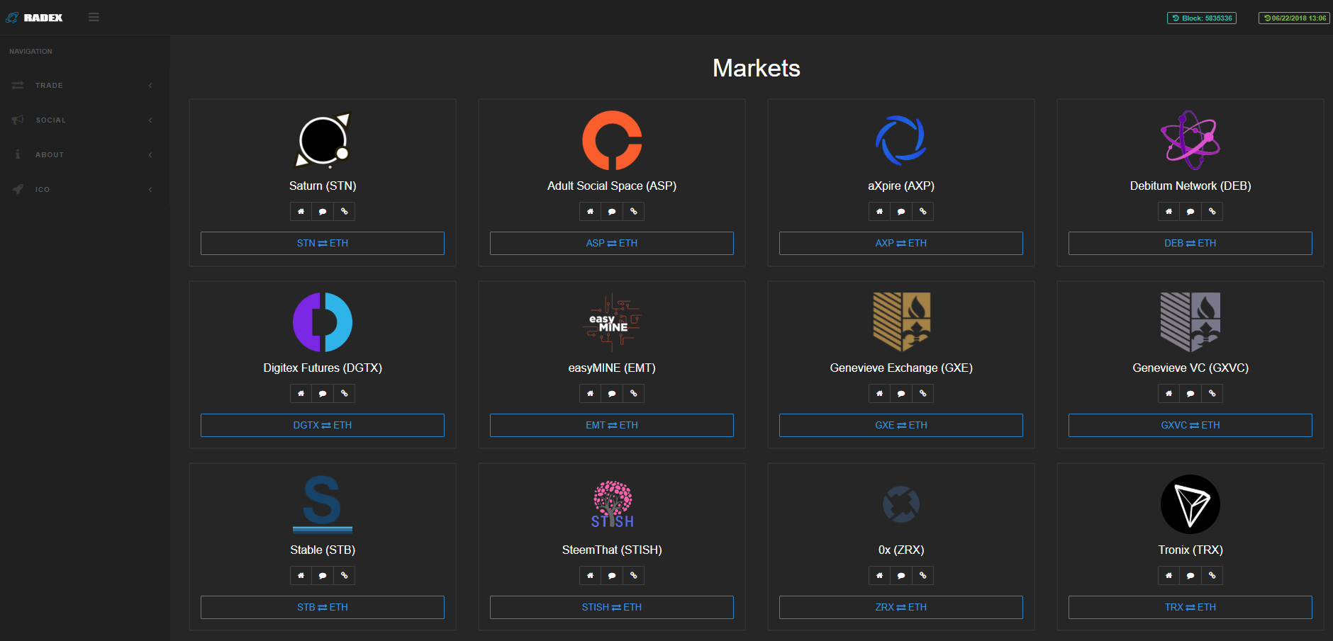1333x641 pixels.
Task: Click the chat bubble icon under Adult Social Space
Action: pos(612,211)
